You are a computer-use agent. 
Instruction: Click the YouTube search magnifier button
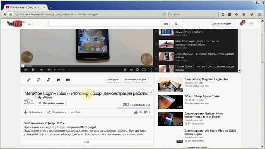click(x=176, y=24)
